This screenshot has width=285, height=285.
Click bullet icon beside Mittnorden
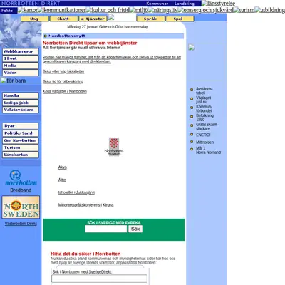(x=192, y=142)
